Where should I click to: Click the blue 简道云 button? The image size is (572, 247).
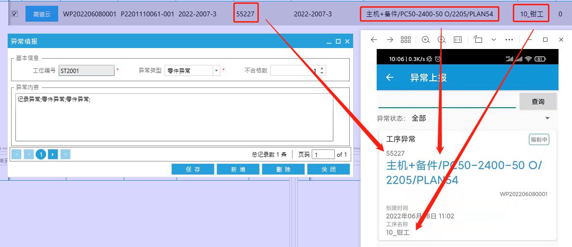click(42, 14)
